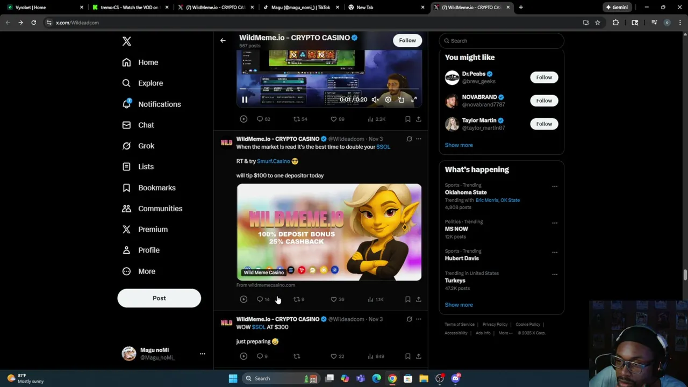Expand the More sidebar menu
Image resolution: width=688 pixels, height=387 pixels.
click(139, 271)
